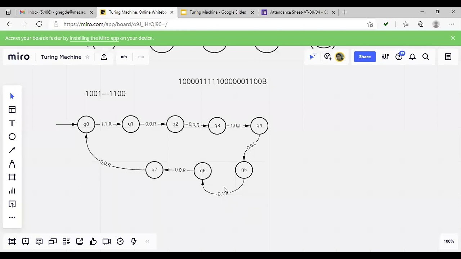Start video chat from bottom toolbar
Image resolution: width=461 pixels, height=259 pixels.
coord(107,241)
